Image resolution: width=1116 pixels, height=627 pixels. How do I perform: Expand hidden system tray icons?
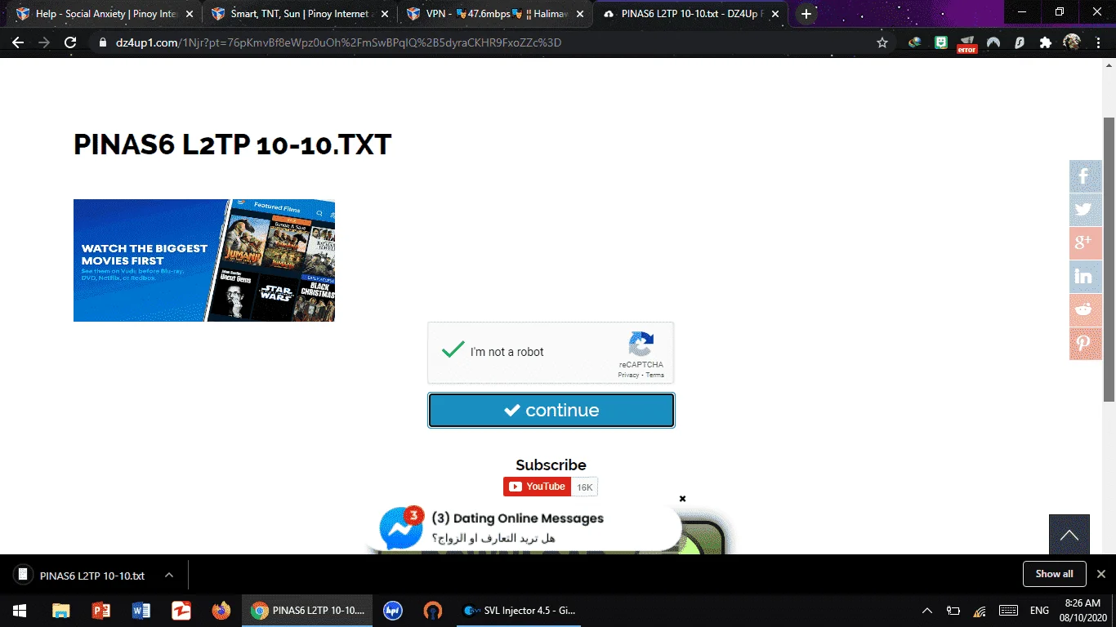927,610
